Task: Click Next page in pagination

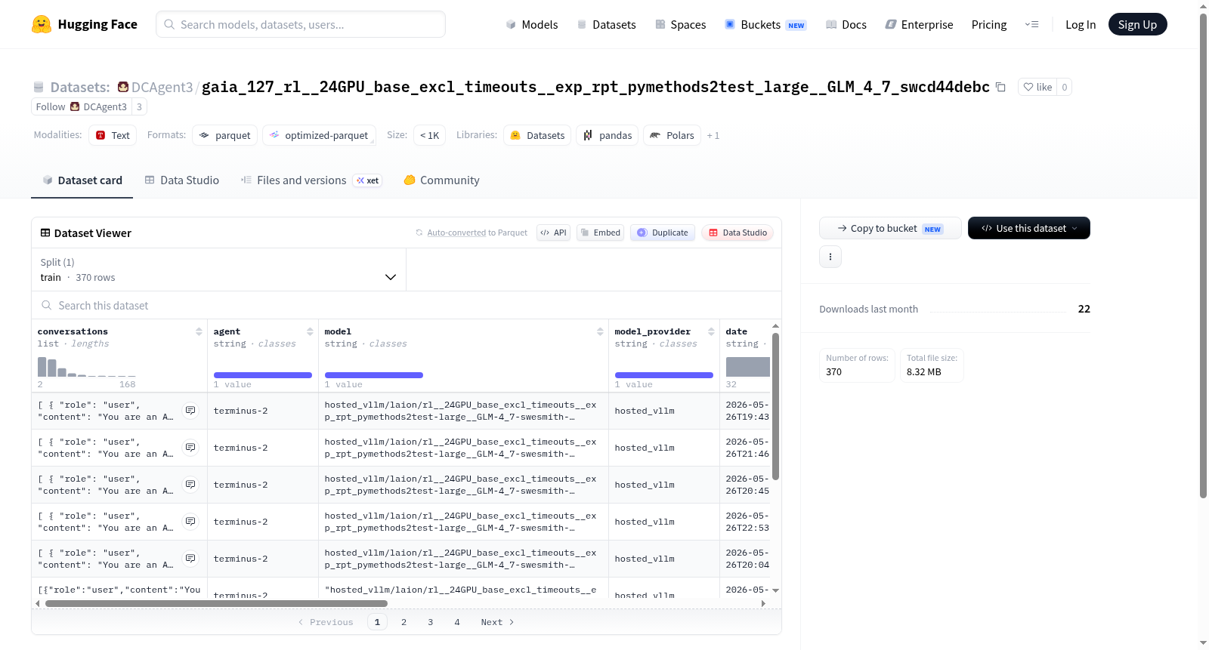Action: [x=497, y=622]
